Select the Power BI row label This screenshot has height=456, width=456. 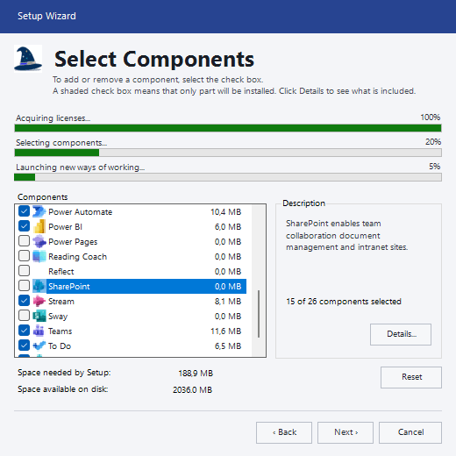pos(65,227)
